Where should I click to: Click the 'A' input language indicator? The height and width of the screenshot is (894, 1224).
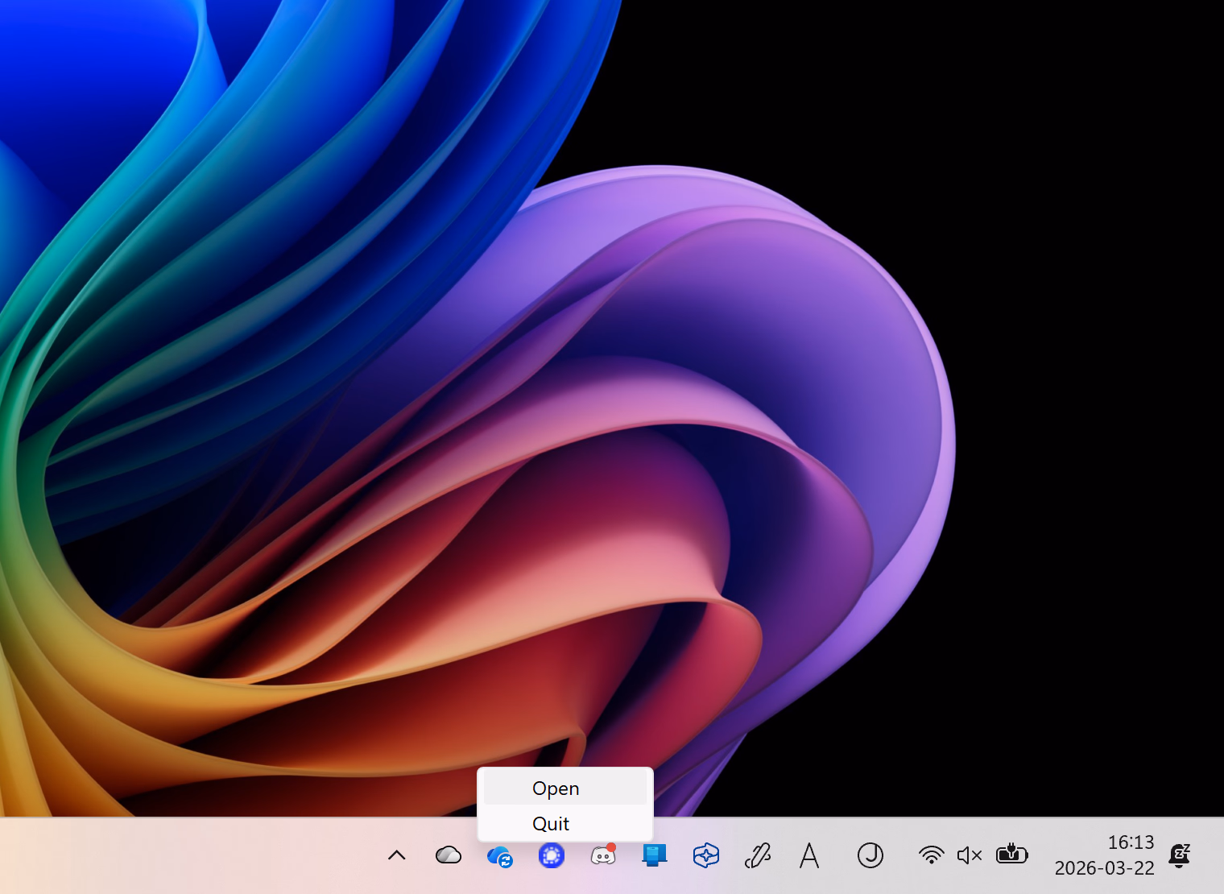[x=809, y=855]
